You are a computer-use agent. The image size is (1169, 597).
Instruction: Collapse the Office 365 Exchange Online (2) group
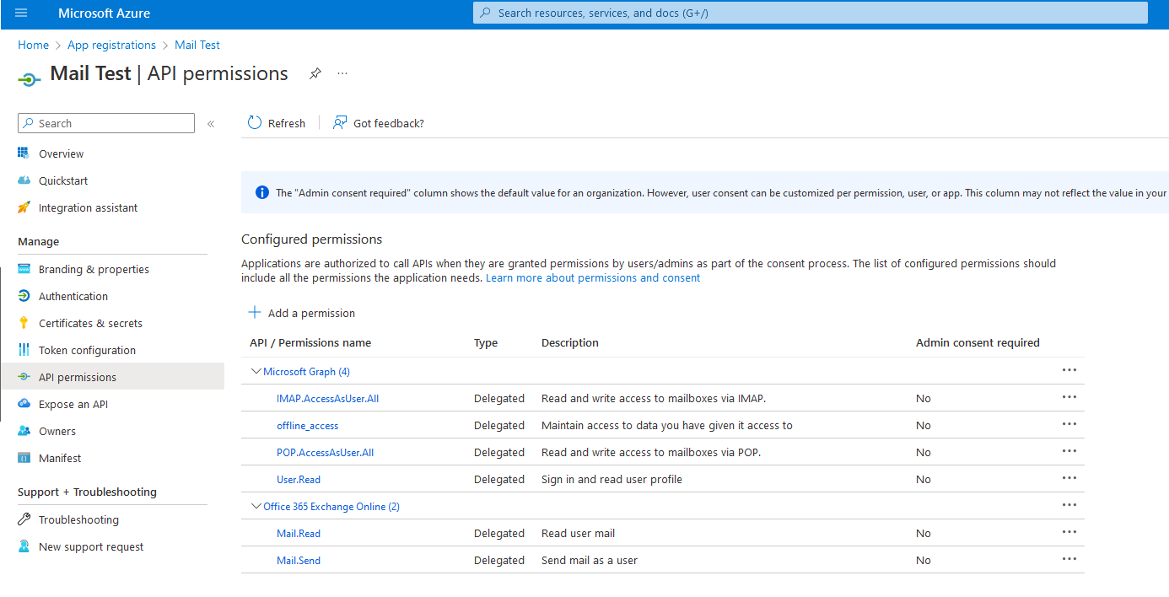click(x=256, y=506)
